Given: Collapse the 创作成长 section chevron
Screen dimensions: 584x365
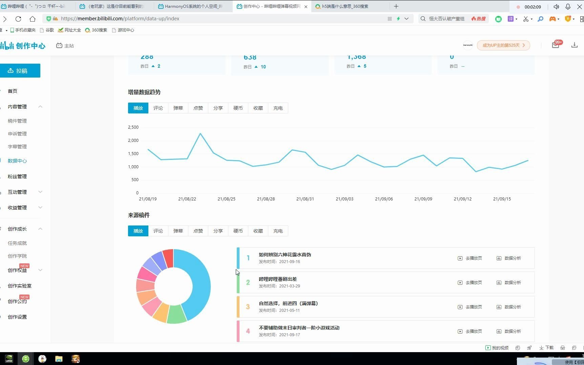Looking at the screenshot, I should [40, 229].
